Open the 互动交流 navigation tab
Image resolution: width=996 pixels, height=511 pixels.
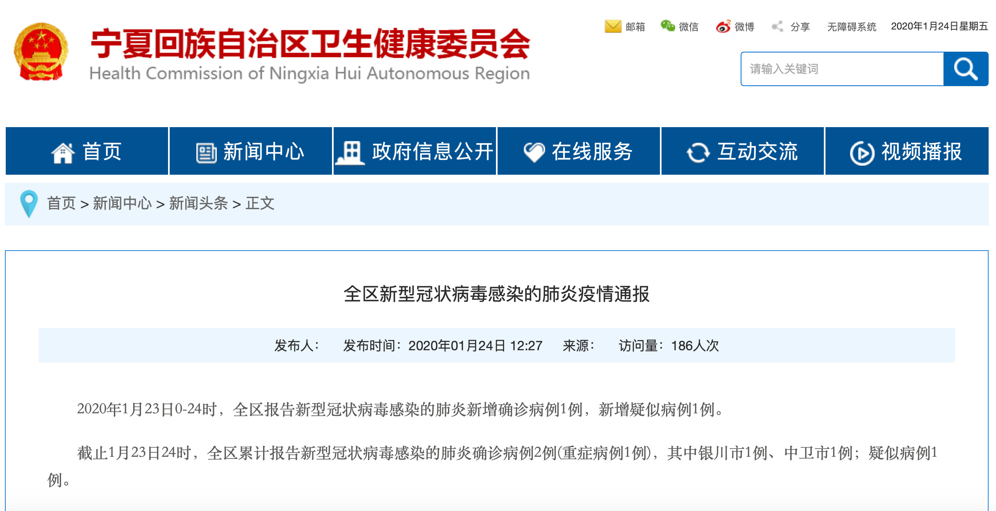tap(757, 152)
